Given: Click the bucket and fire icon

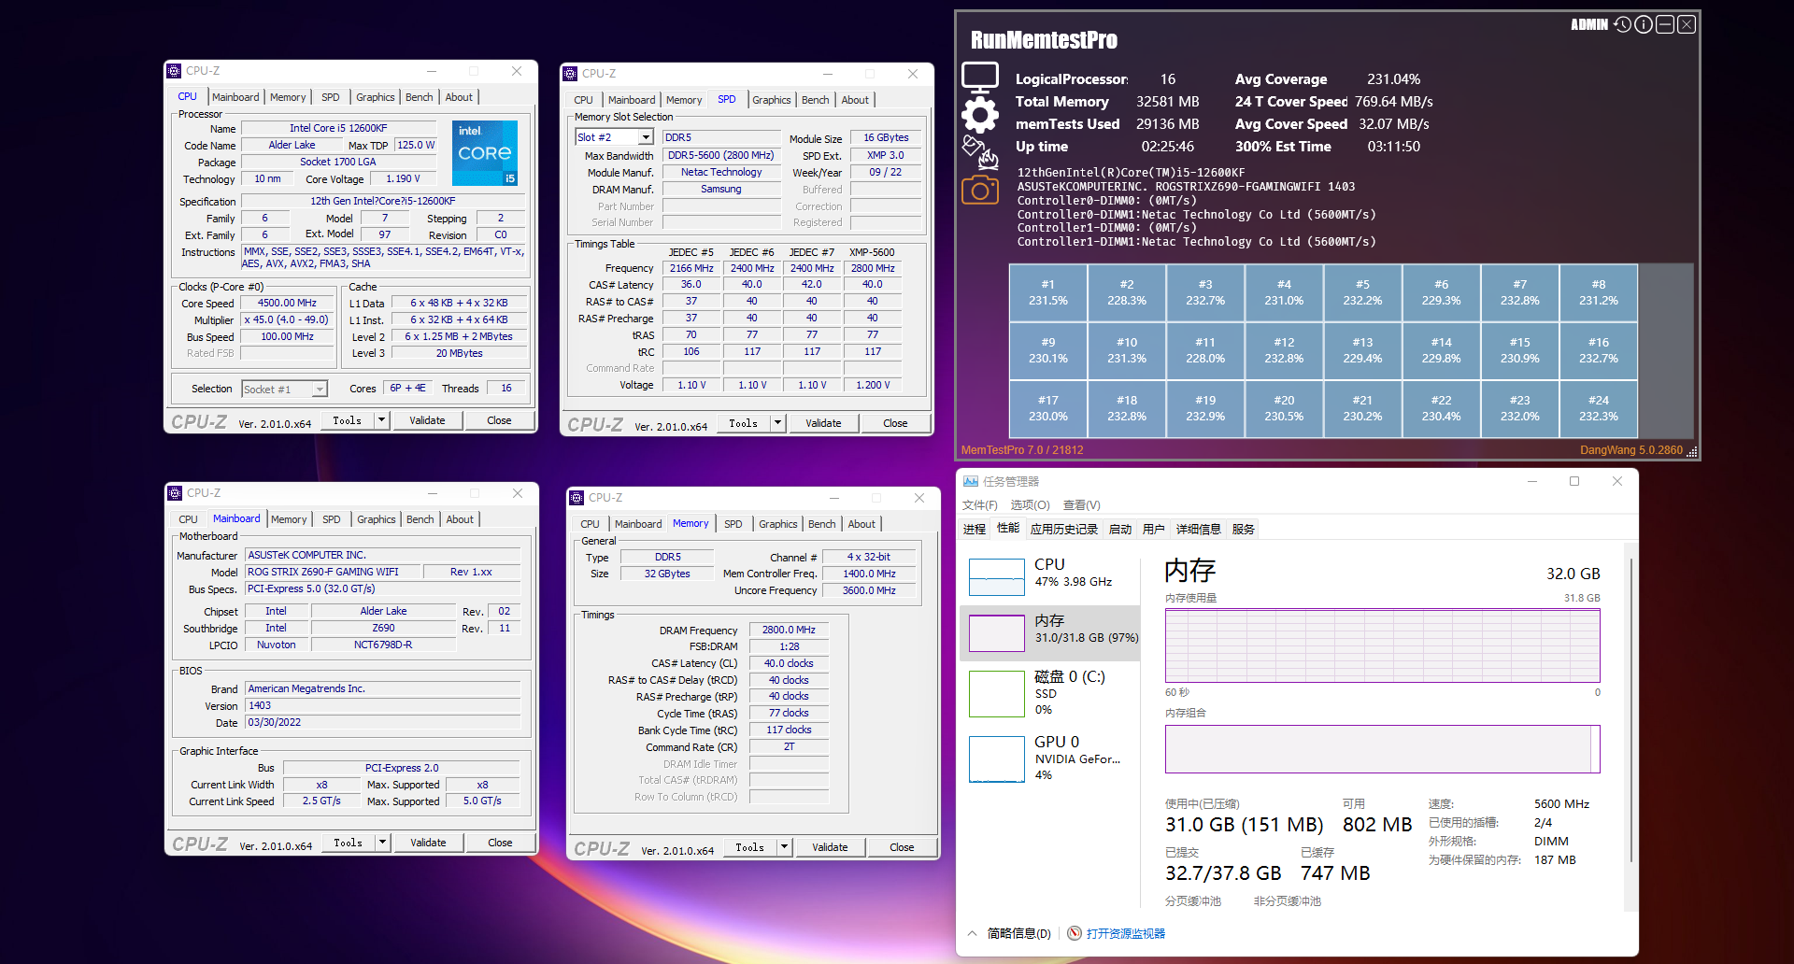Looking at the screenshot, I should coord(980,152).
